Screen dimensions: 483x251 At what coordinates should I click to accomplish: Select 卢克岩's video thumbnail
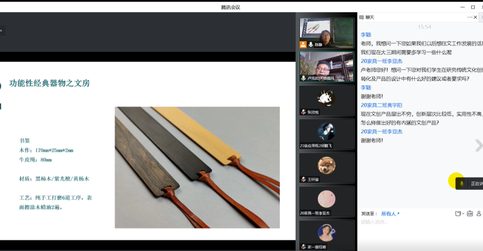[x=326, y=67]
